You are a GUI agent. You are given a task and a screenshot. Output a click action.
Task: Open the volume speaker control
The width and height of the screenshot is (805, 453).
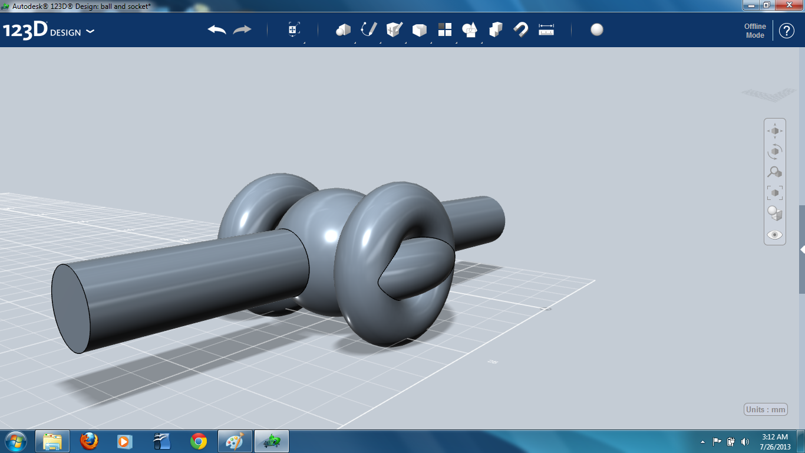[x=745, y=441]
